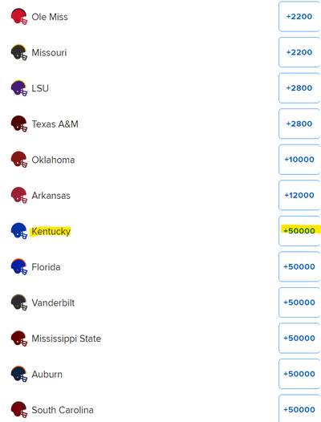Select Auburn +50000 odds button

point(299,374)
